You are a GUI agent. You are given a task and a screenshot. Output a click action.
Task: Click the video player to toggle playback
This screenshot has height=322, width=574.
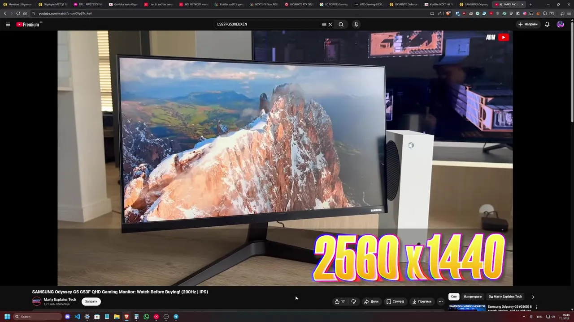point(285,158)
